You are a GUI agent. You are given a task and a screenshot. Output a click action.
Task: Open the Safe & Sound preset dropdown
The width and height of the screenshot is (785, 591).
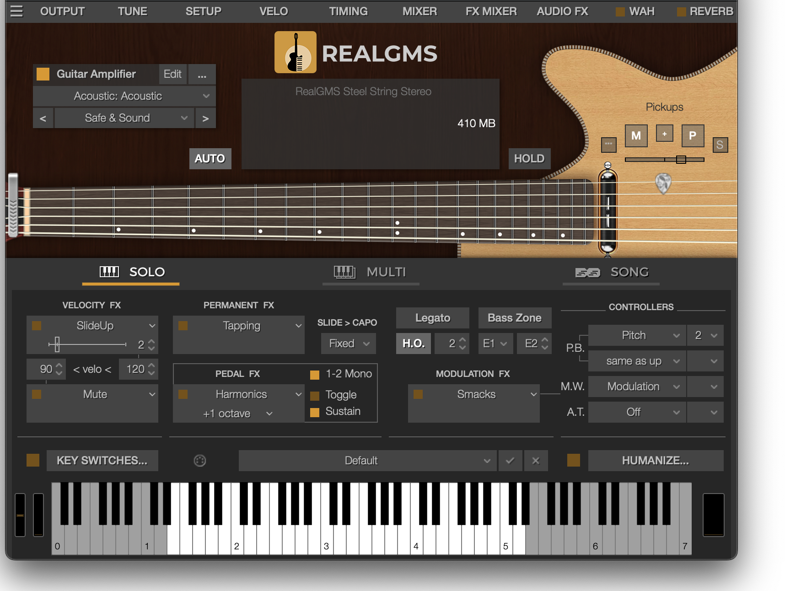coord(124,118)
